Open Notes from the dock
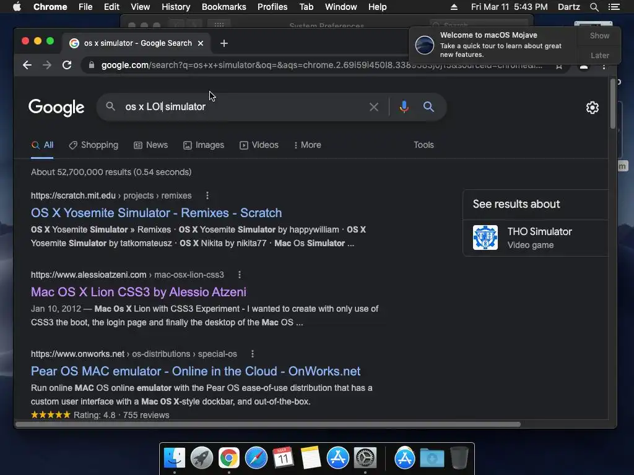The width and height of the screenshot is (634, 475). pyautogui.click(x=311, y=458)
